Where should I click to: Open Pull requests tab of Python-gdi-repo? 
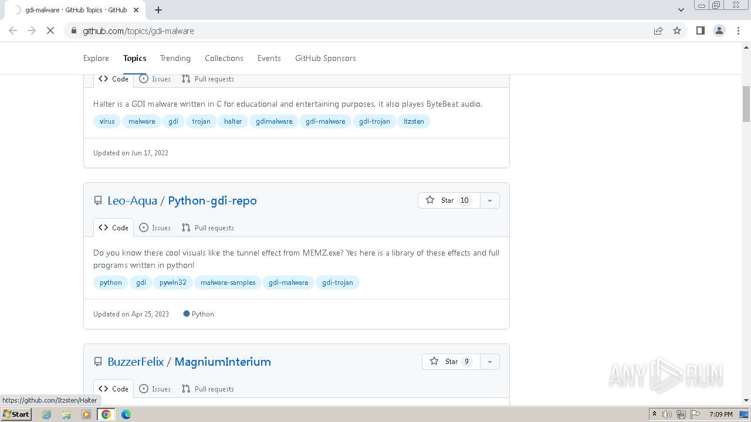pos(208,228)
